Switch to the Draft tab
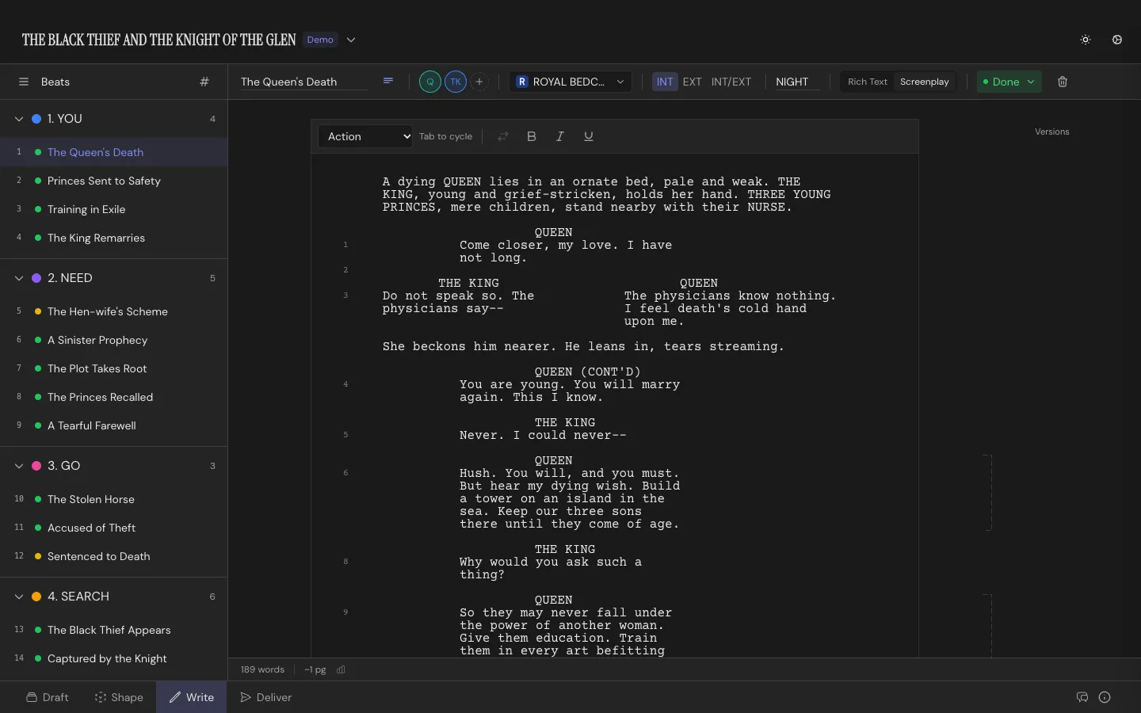 [x=48, y=697]
